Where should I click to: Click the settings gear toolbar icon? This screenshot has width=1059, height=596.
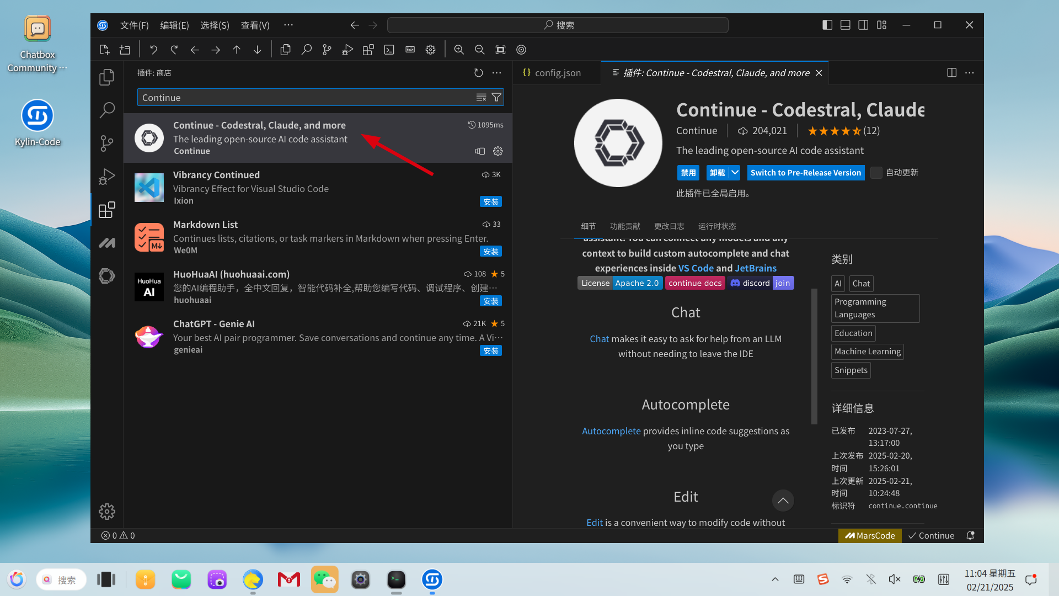(431, 50)
